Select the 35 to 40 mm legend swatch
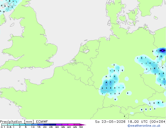 [65, 125]
